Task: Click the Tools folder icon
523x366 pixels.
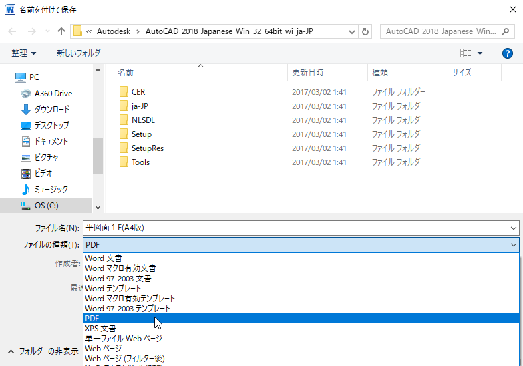Action: (124, 162)
